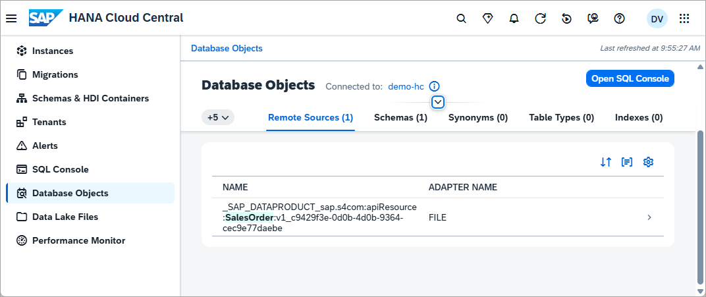Click the NAME column header

[x=236, y=187]
